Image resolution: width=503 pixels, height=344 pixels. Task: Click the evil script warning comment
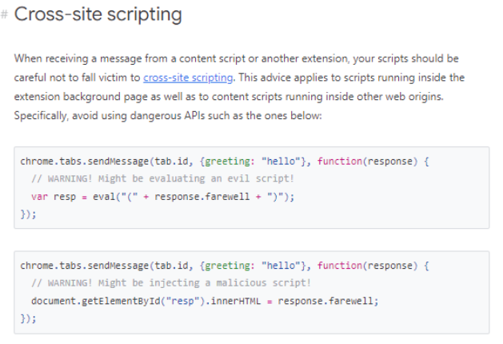click(x=162, y=178)
